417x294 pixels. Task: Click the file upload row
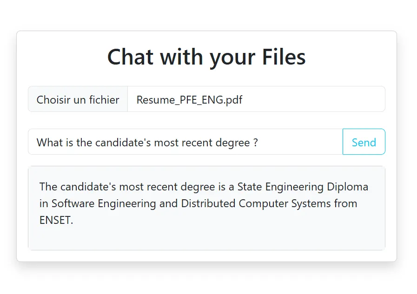(x=207, y=99)
